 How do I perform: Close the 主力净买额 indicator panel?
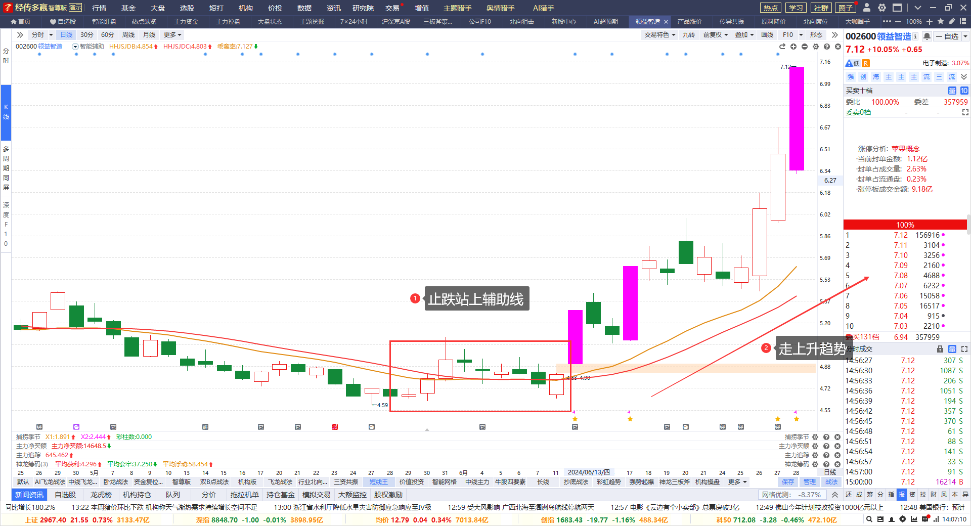click(837, 446)
